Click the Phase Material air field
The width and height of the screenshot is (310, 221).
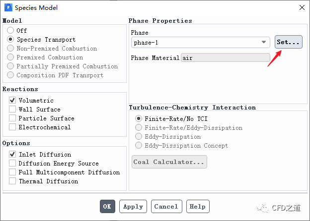point(225,58)
